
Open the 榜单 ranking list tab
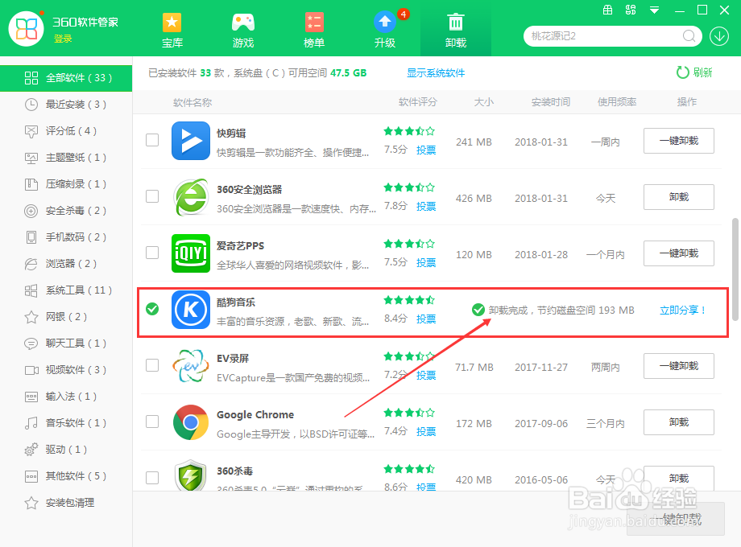pos(314,30)
